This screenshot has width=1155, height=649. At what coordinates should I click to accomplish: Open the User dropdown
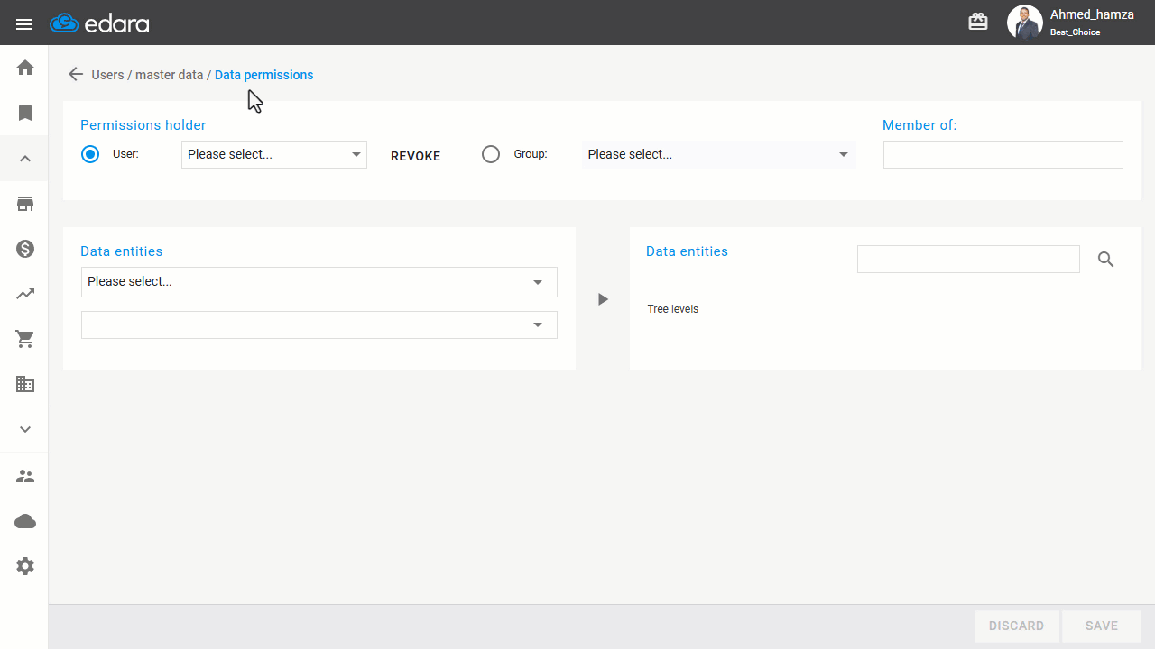coord(274,154)
